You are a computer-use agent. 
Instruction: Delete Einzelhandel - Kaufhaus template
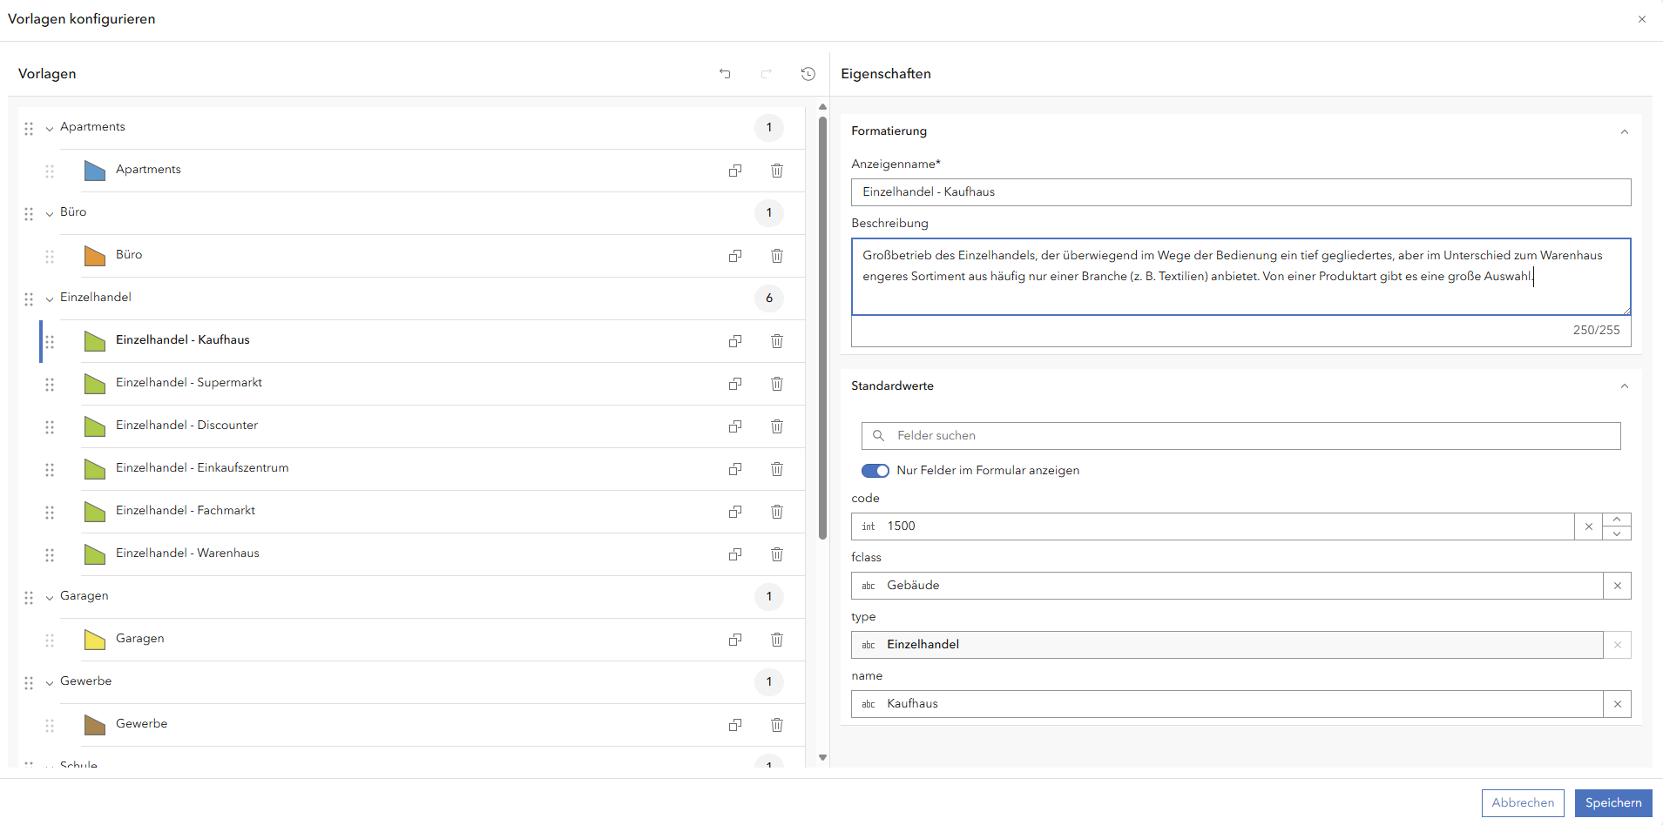[777, 341]
